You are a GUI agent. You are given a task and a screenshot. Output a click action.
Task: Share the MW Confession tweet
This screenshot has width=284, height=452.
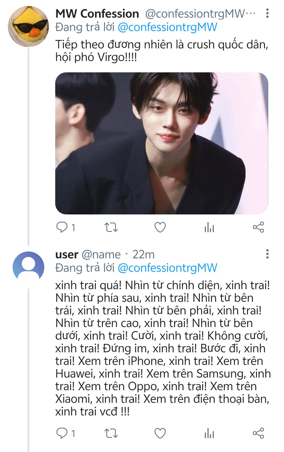click(x=258, y=227)
